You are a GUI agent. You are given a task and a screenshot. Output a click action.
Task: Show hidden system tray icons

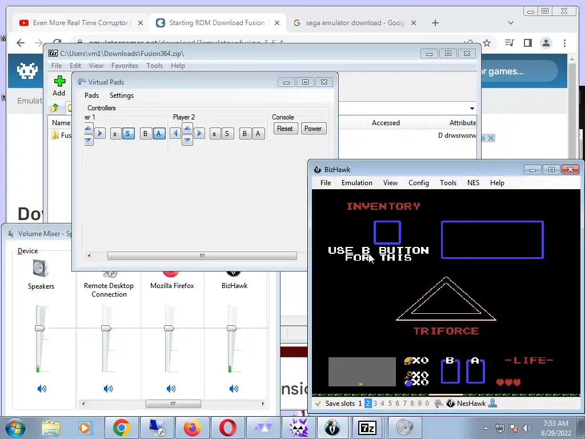coord(486,428)
